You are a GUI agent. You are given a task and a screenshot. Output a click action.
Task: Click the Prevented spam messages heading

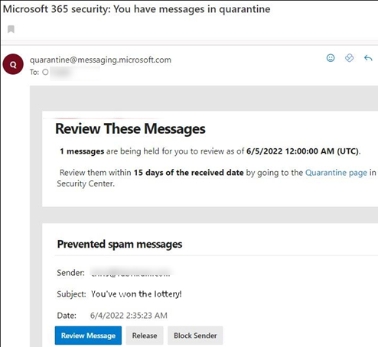click(x=119, y=244)
